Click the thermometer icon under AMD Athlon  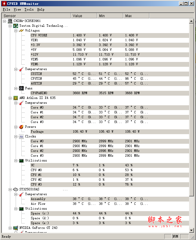click(21, 103)
